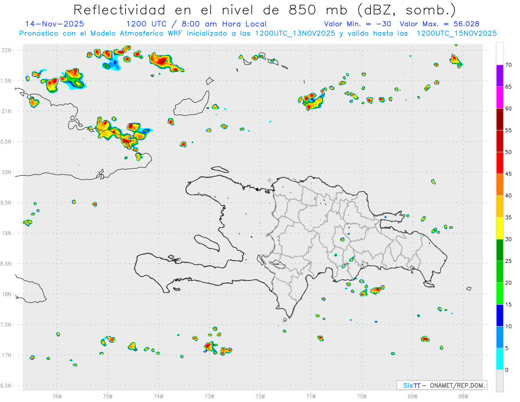Click the 'Valor Min. = -30' text

tap(358, 24)
